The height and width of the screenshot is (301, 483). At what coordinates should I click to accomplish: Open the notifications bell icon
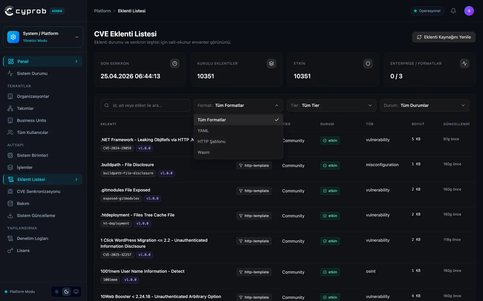[x=453, y=11]
